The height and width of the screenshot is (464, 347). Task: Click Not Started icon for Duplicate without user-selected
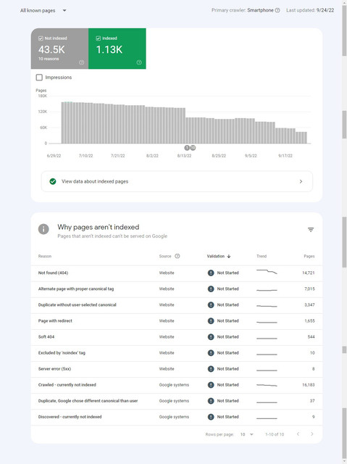click(x=211, y=304)
